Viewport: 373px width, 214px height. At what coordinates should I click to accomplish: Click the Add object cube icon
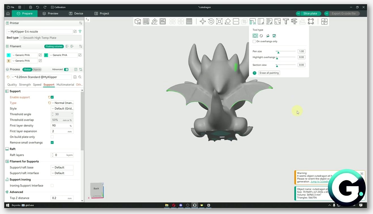(138, 22)
